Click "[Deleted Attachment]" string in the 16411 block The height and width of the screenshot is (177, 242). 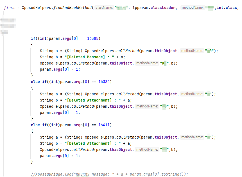click(x=92, y=144)
